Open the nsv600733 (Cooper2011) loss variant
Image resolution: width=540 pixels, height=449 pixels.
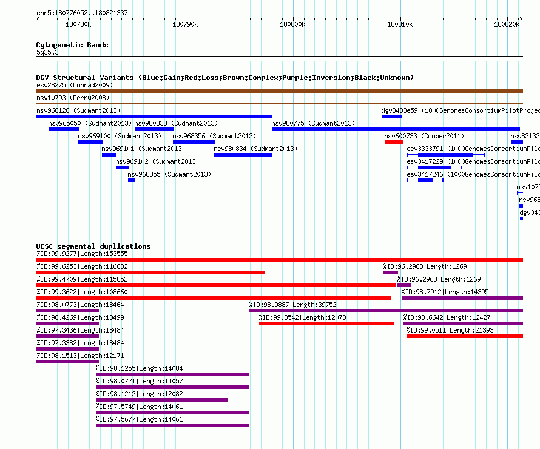pos(424,136)
